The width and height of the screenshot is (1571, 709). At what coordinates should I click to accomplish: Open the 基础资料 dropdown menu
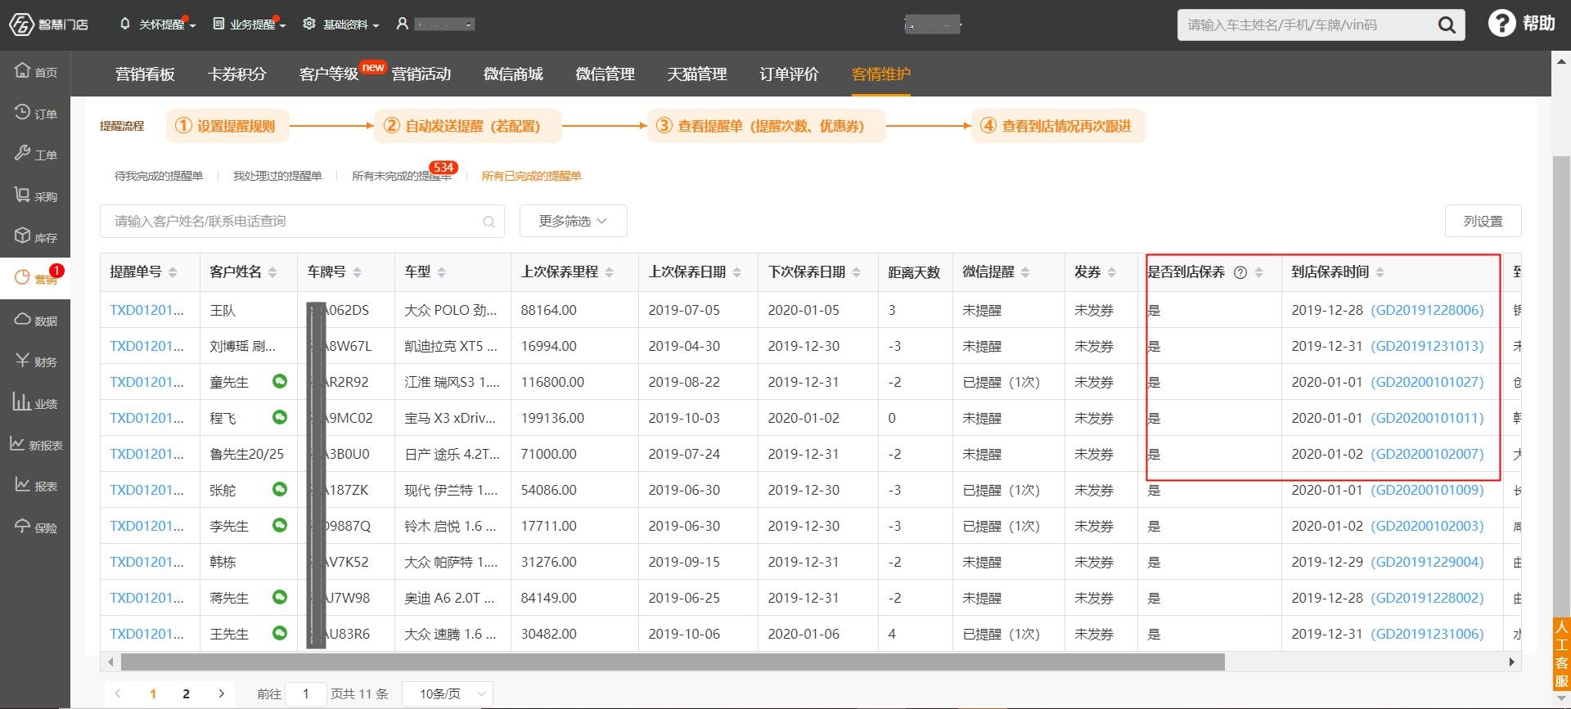pos(341,25)
